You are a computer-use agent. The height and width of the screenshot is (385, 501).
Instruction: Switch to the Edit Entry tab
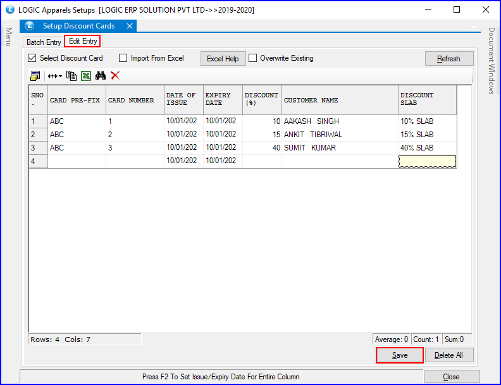83,41
